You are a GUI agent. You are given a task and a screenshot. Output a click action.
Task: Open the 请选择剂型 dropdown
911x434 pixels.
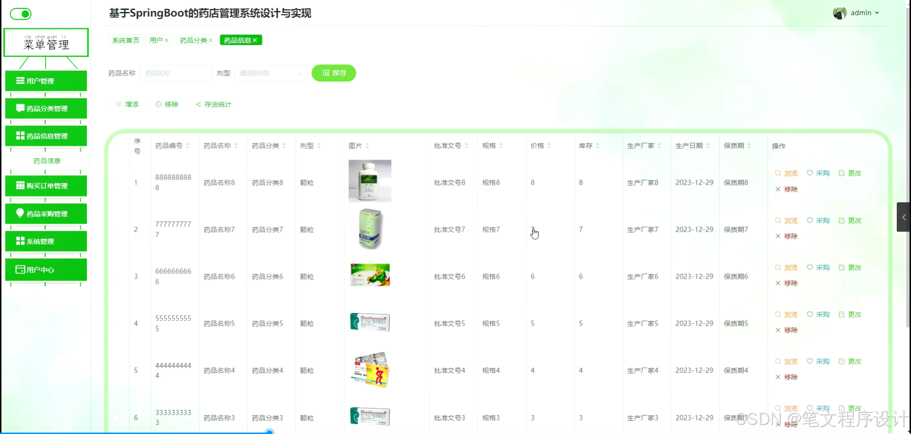(270, 73)
